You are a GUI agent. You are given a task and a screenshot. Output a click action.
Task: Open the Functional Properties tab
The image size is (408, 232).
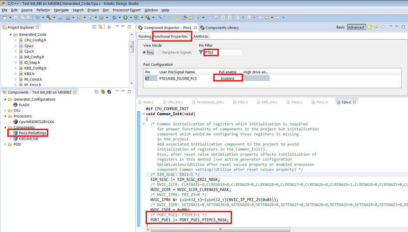tap(170, 36)
